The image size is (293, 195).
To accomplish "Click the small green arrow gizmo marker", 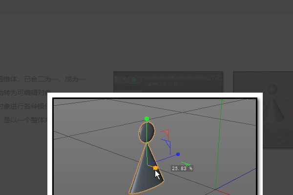I will point(186,164).
